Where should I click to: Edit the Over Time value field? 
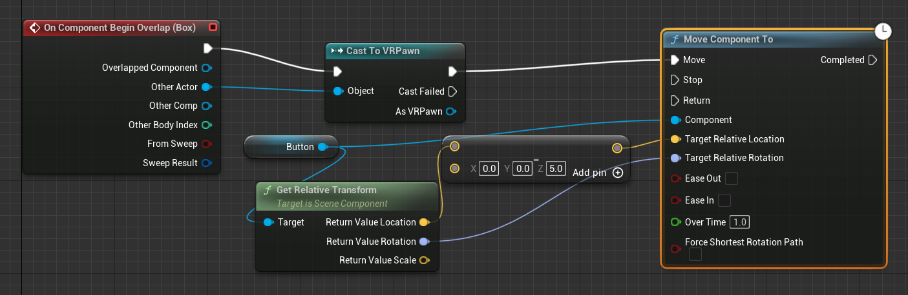click(739, 222)
